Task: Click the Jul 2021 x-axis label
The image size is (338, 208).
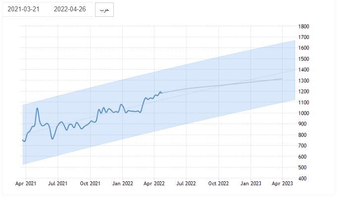Action: click(x=58, y=184)
